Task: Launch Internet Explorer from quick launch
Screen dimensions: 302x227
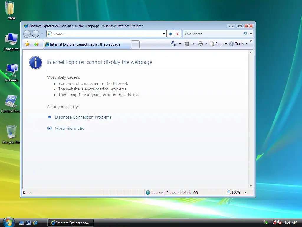Action: pyautogui.click(x=35, y=223)
